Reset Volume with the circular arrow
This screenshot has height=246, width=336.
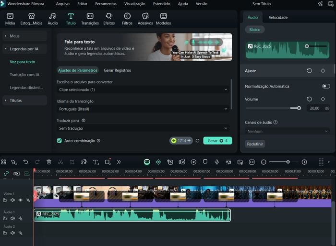pyautogui.click(x=309, y=99)
